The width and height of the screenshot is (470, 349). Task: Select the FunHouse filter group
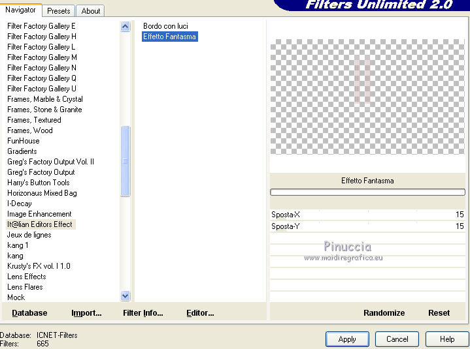(x=24, y=141)
